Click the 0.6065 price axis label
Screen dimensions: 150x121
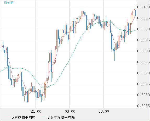click(x=143, y=84)
